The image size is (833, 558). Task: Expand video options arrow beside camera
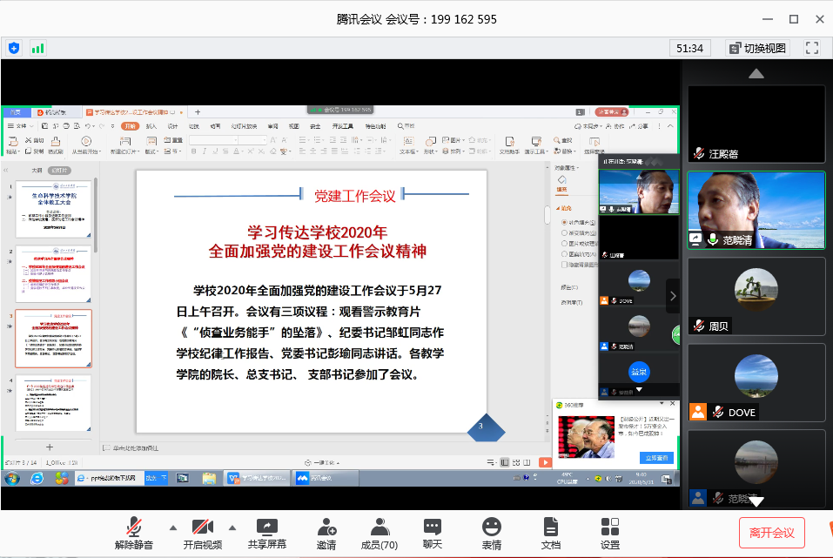tap(232, 527)
